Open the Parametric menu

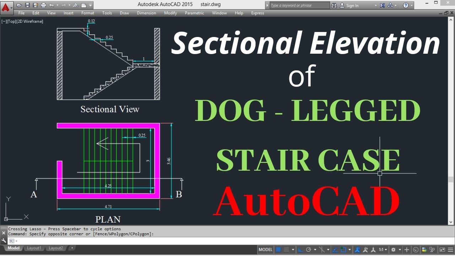pyautogui.click(x=194, y=13)
